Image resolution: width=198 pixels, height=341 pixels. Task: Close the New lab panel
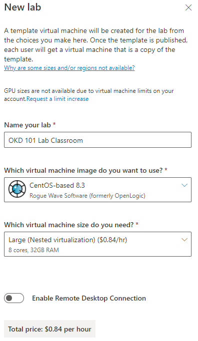point(188,7)
